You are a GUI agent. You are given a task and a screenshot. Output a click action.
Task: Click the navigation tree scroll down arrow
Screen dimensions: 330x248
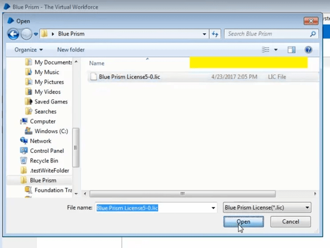click(x=76, y=194)
